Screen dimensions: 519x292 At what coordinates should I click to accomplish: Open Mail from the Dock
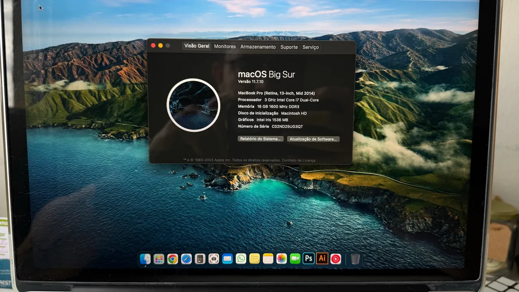click(227, 259)
